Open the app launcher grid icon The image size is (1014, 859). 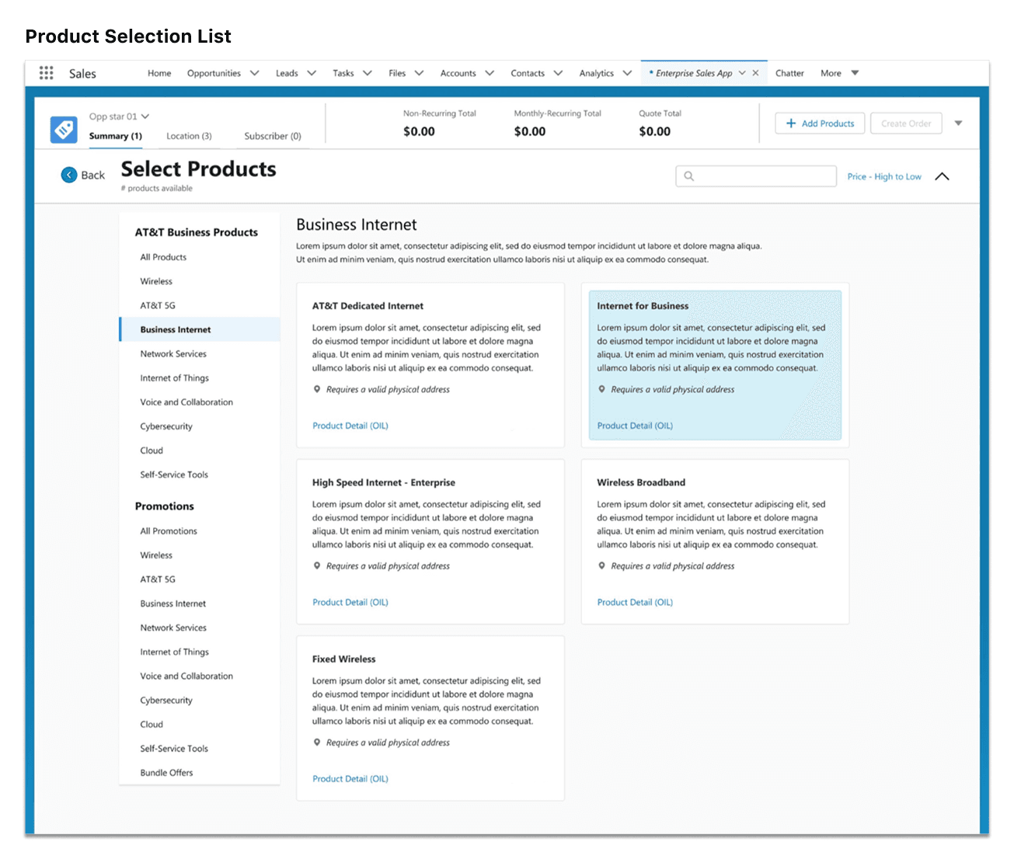coord(47,73)
